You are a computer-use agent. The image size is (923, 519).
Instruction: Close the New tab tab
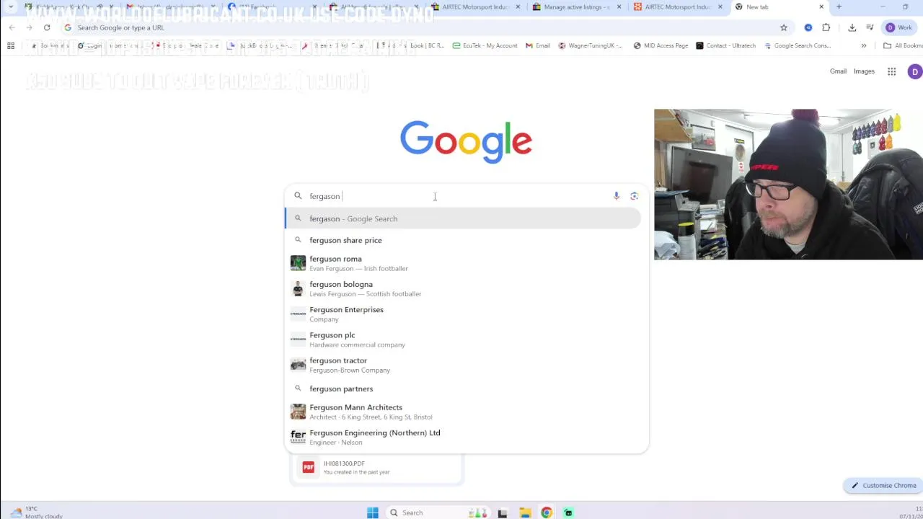(821, 7)
